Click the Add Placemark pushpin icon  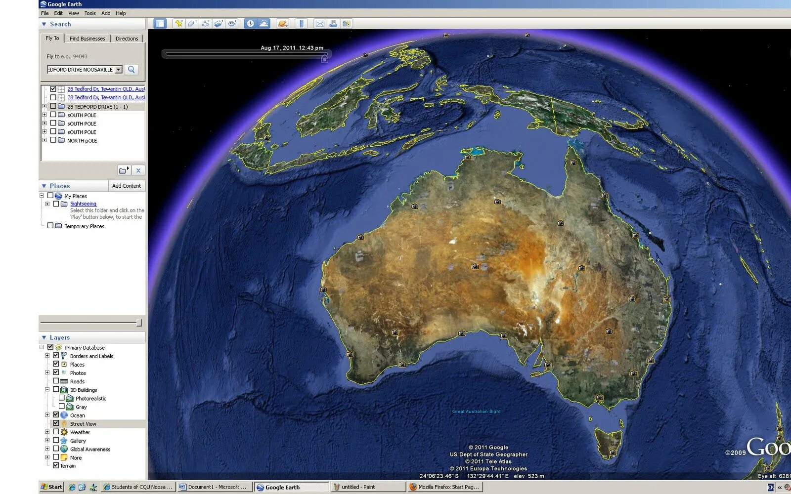pos(179,24)
